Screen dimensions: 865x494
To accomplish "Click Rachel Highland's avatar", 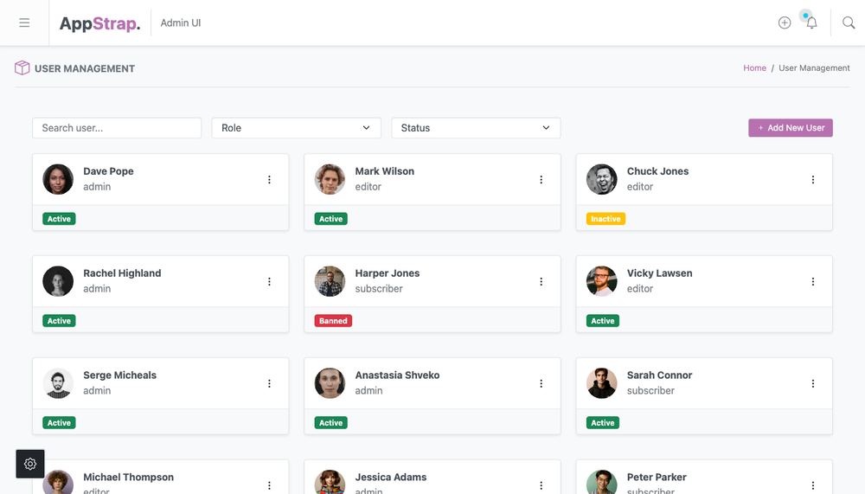I will click(58, 281).
